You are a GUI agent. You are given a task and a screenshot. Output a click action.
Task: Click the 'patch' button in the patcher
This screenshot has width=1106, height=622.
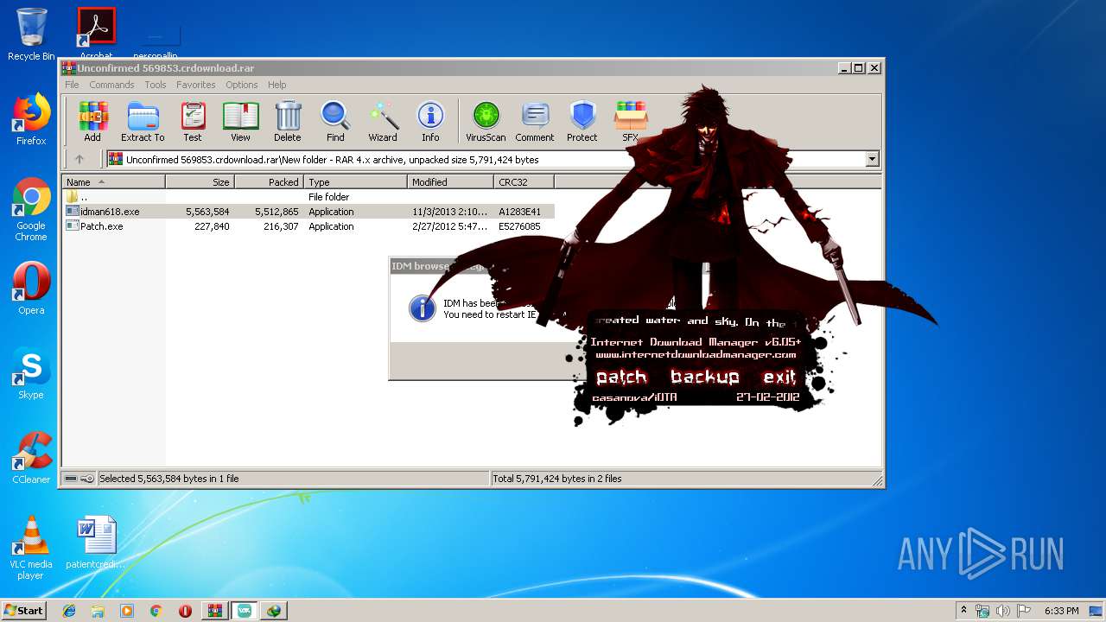click(621, 378)
